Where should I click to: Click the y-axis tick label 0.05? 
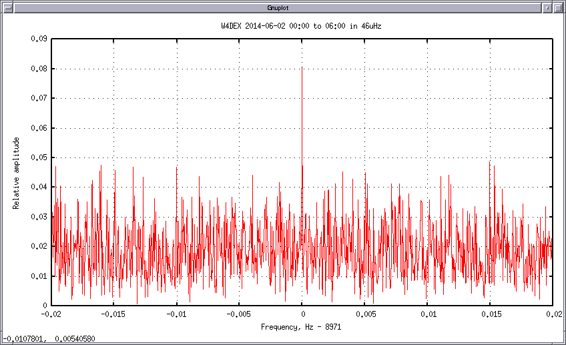pyautogui.click(x=38, y=157)
